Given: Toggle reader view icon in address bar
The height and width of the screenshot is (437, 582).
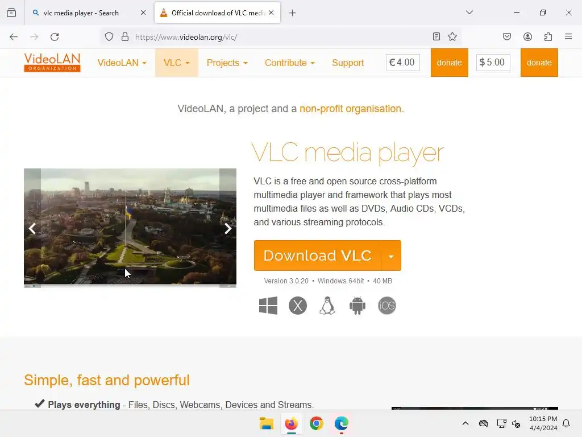Looking at the screenshot, I should coord(436,36).
